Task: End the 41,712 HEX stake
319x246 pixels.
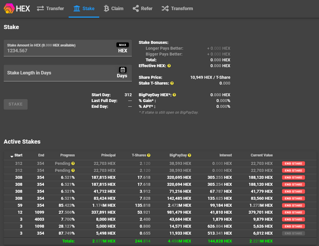Action: click(294, 191)
